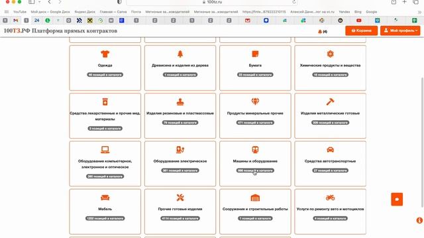Click the Safari share icon
Image resolution: width=424 pixels, height=238 pixels.
(x=394, y=2)
